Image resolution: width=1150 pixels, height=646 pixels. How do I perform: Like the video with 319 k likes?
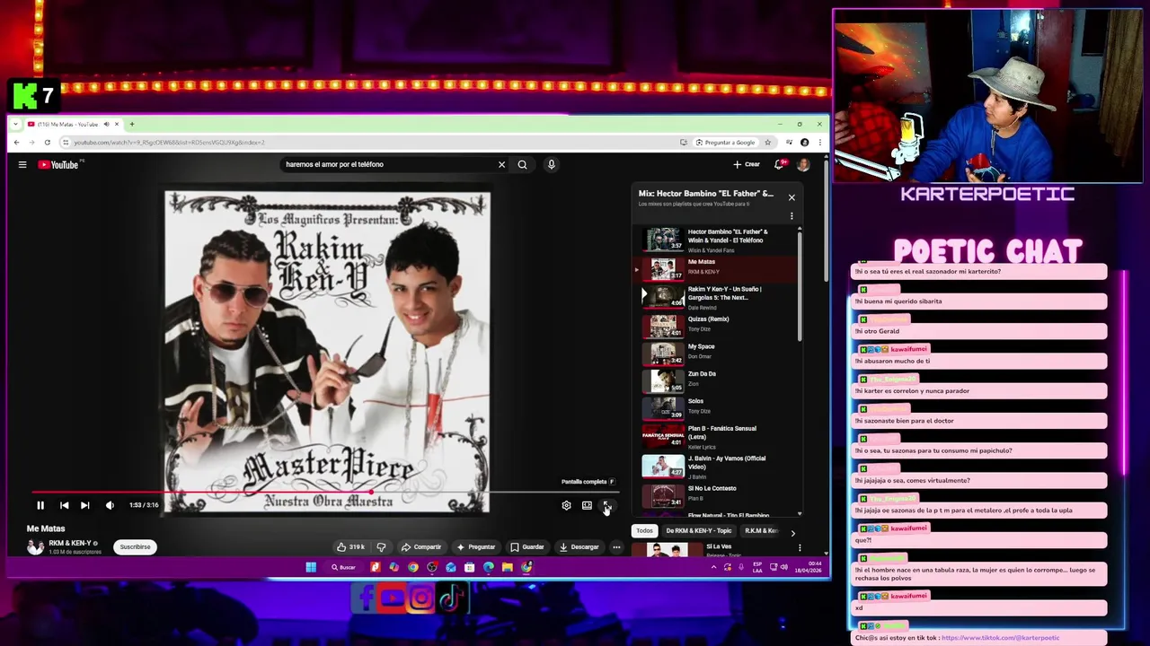[350, 546]
